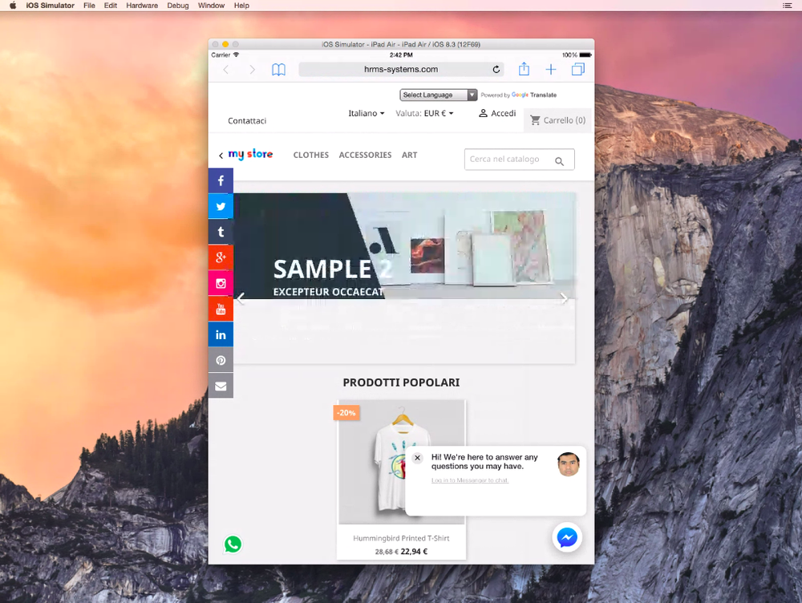
Task: Click the Facebook share icon
Action: [221, 180]
